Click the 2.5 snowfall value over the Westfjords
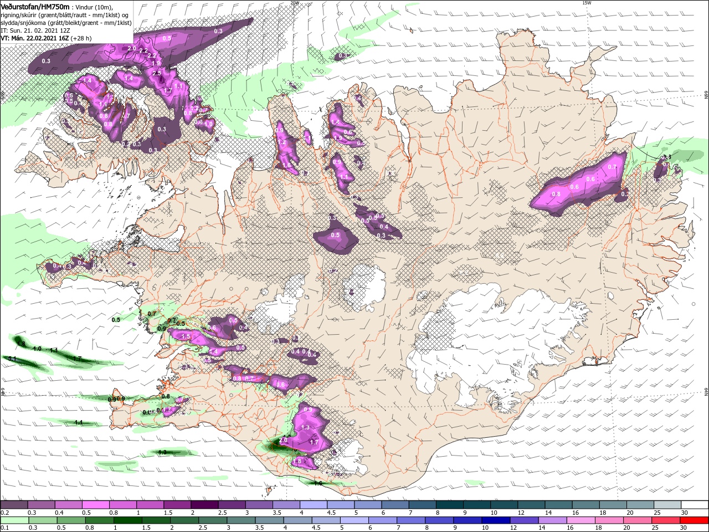The width and height of the screenshot is (709, 532). point(157,73)
